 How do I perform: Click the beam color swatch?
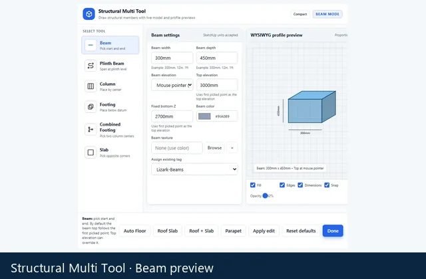[x=204, y=116]
